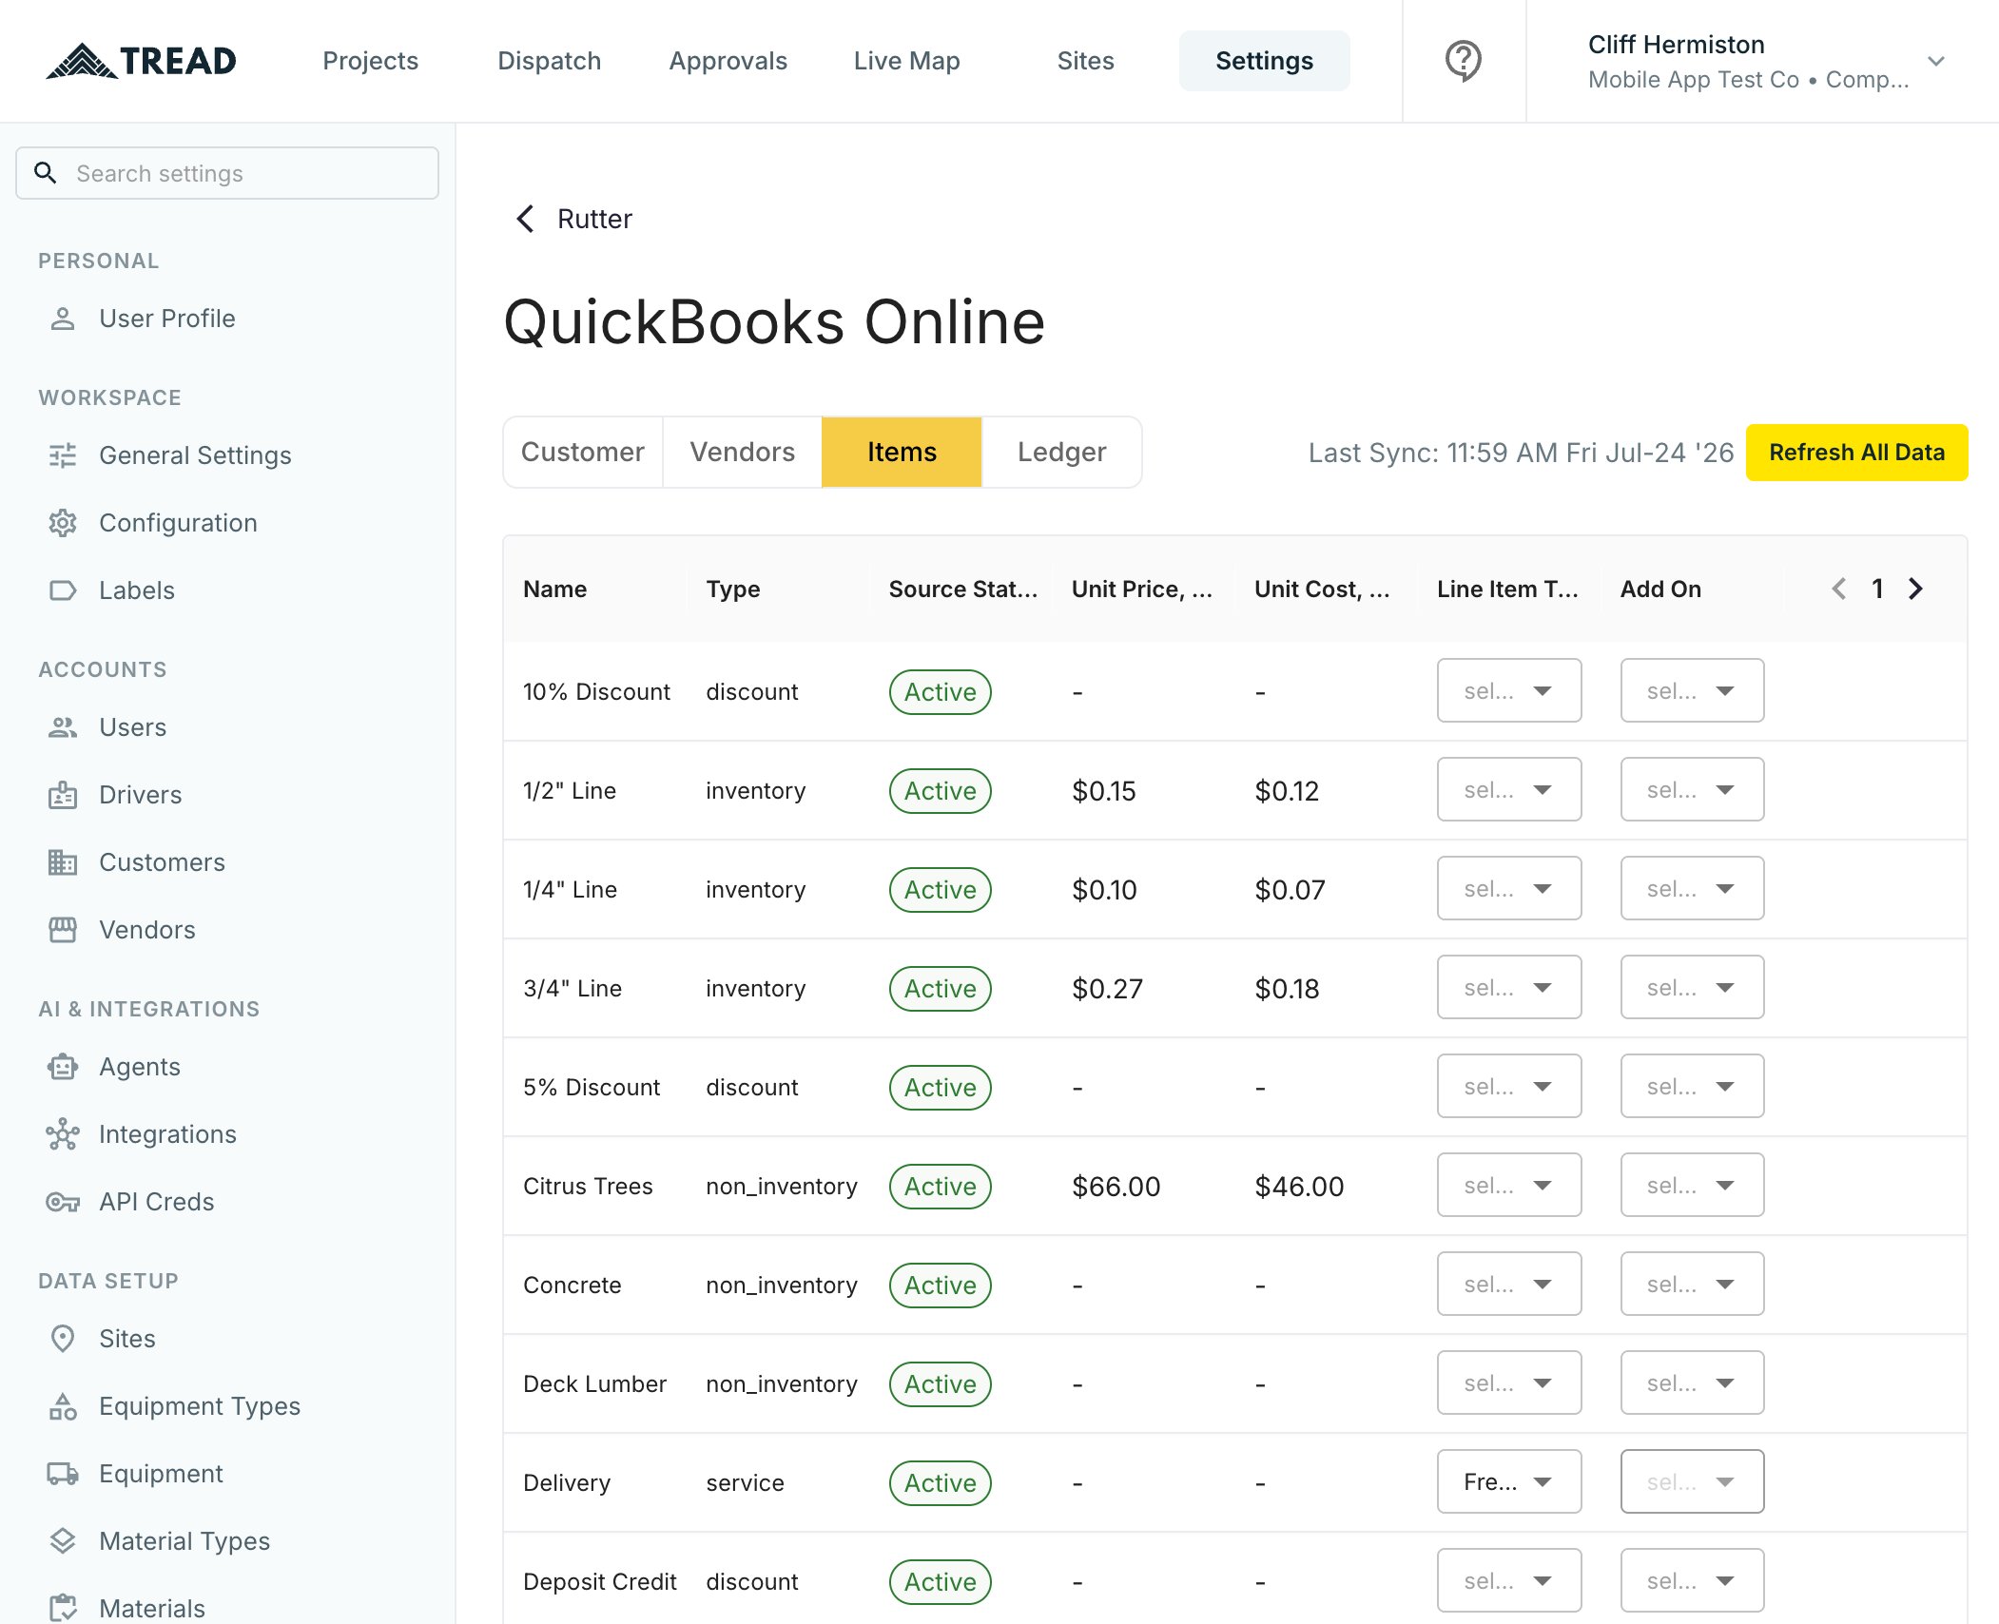Image resolution: width=1999 pixels, height=1624 pixels.
Task: Click the Equipment Types shapes icon
Action: pos(63,1406)
